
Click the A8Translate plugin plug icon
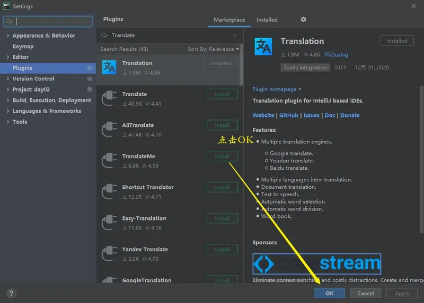point(109,130)
